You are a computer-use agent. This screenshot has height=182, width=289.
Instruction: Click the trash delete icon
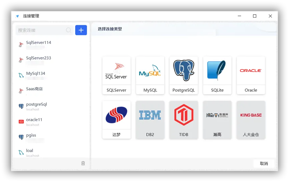(83, 163)
